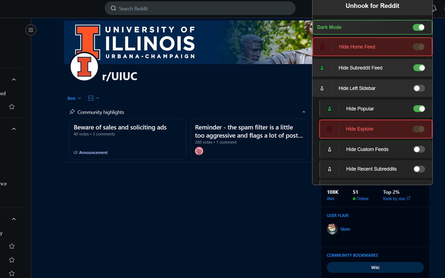445x278 pixels.
Task: Click the Skmi- username
Action: point(346,229)
